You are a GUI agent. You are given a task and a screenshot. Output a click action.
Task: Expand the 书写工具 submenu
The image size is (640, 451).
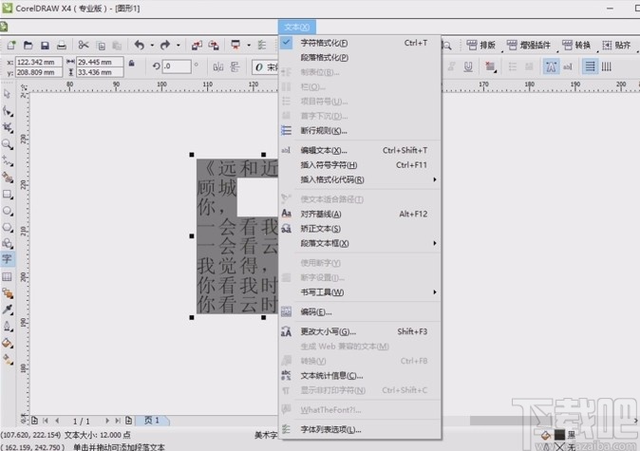[x=360, y=292]
